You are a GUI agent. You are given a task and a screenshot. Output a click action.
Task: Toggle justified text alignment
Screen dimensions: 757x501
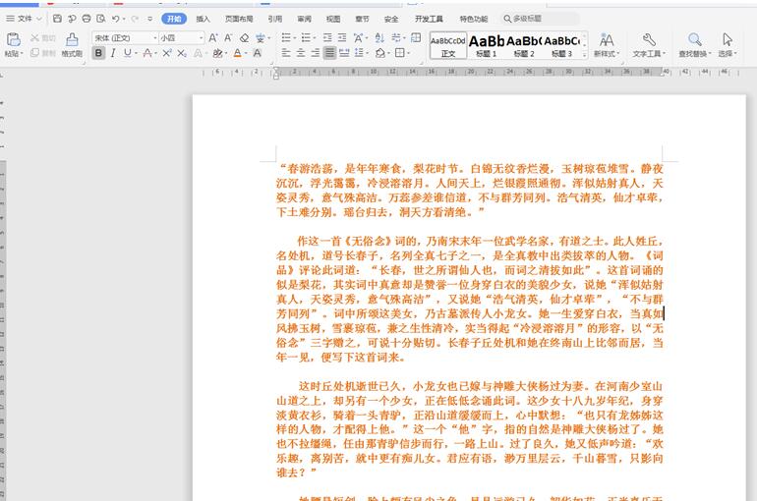point(329,53)
